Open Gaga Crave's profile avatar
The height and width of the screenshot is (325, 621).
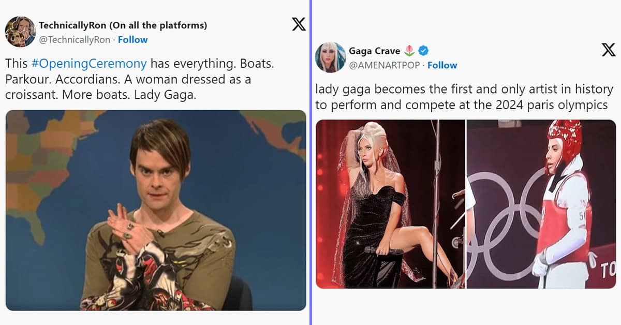pyautogui.click(x=330, y=57)
